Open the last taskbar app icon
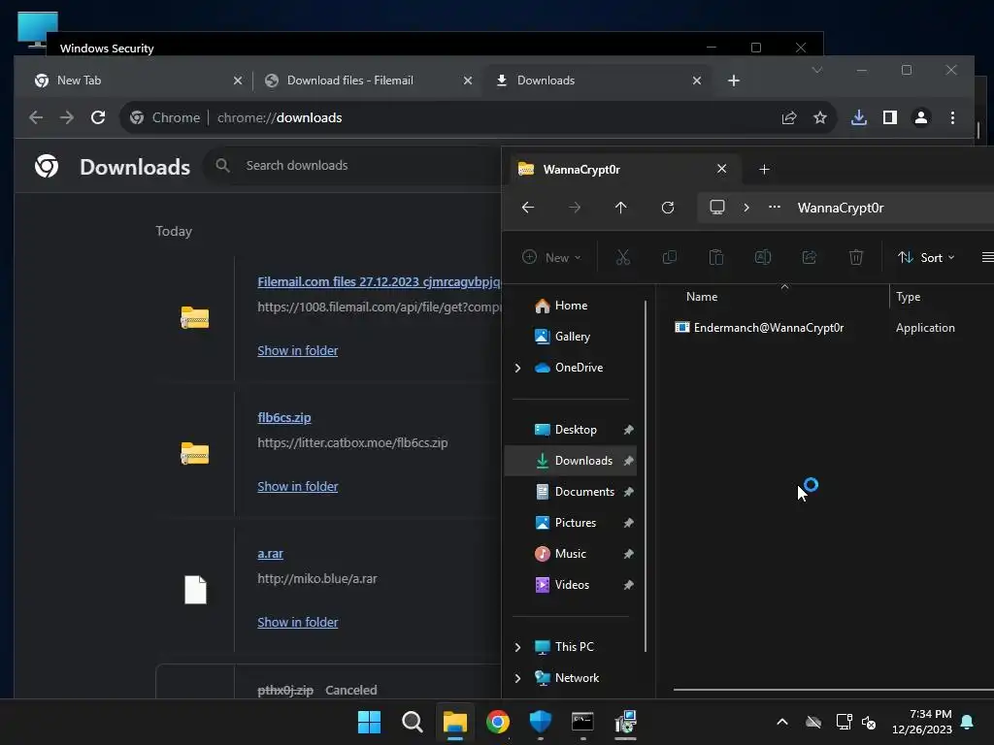Screen dimensions: 994x745 (626, 722)
